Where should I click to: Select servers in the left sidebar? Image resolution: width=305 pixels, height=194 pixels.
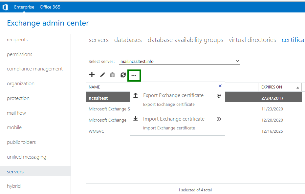(35, 171)
